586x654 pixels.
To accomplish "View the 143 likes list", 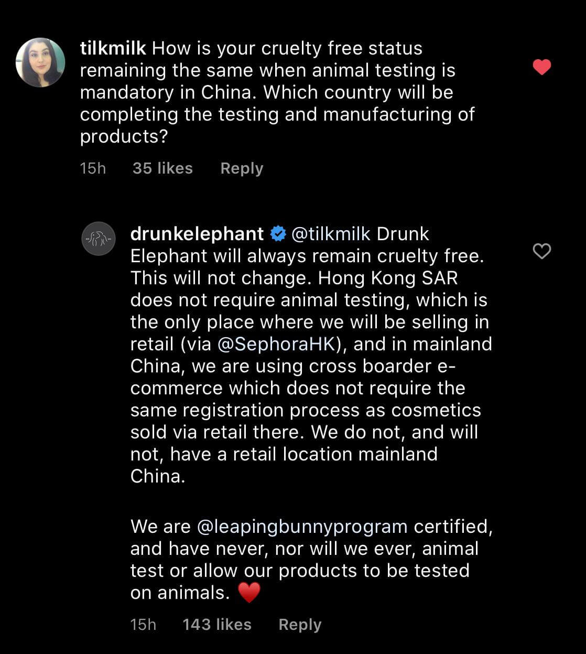I will (x=217, y=625).
